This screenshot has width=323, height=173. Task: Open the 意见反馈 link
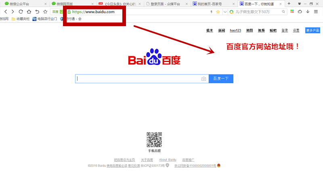[x=134, y=166]
